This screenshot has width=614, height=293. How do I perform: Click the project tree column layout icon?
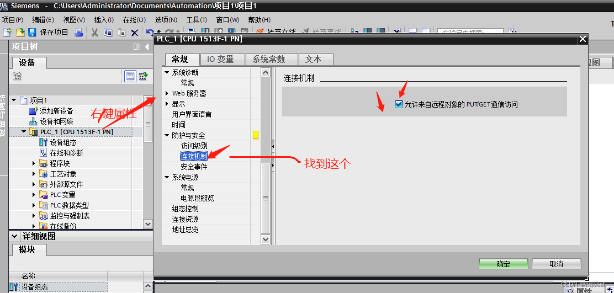136,47
